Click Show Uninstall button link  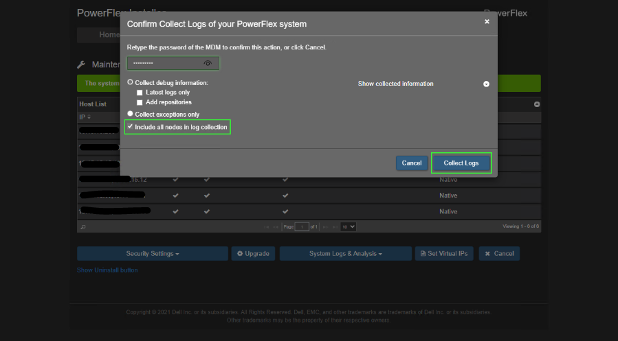(x=107, y=270)
